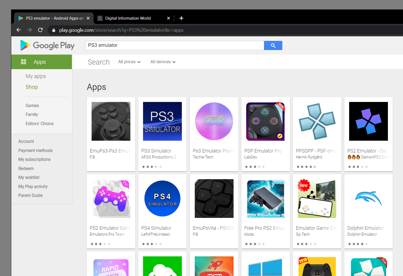Screen dimensions: 403x276
Task: Open the PS3 Simulator app icon
Action: 162,121
